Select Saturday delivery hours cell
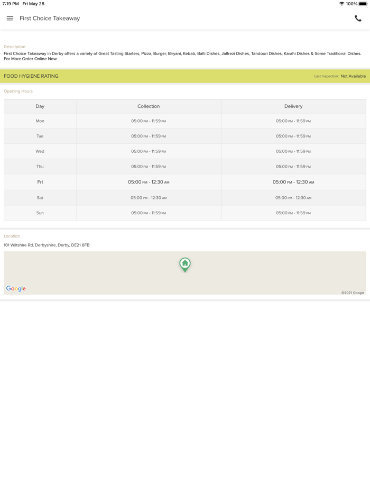This screenshot has height=494, width=370. (x=293, y=198)
